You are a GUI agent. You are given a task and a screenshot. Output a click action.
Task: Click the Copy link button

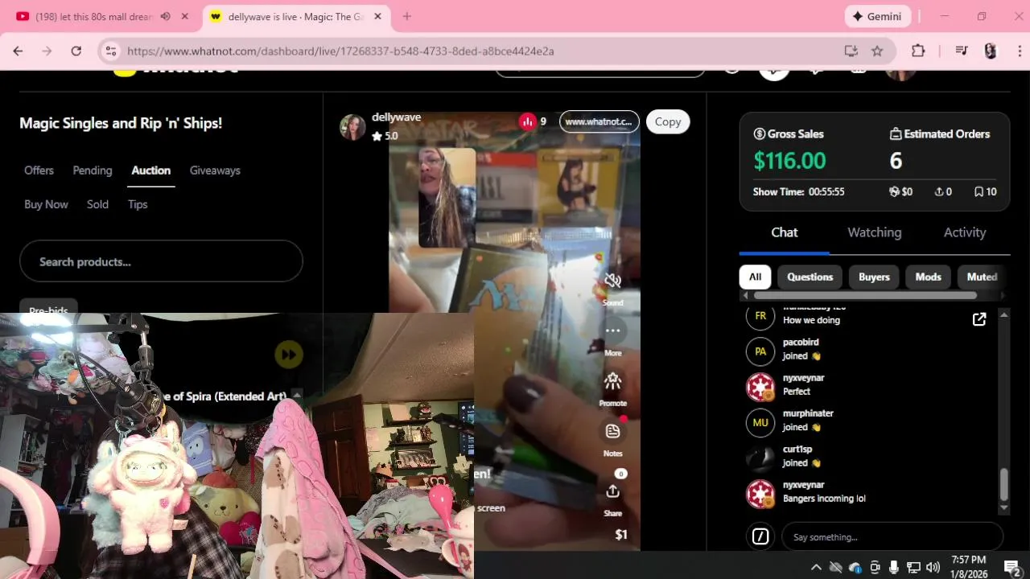pyautogui.click(x=668, y=121)
